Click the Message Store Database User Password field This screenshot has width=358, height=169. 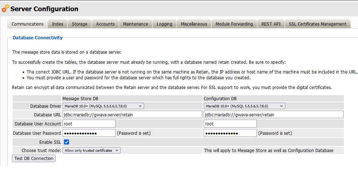coord(89,133)
